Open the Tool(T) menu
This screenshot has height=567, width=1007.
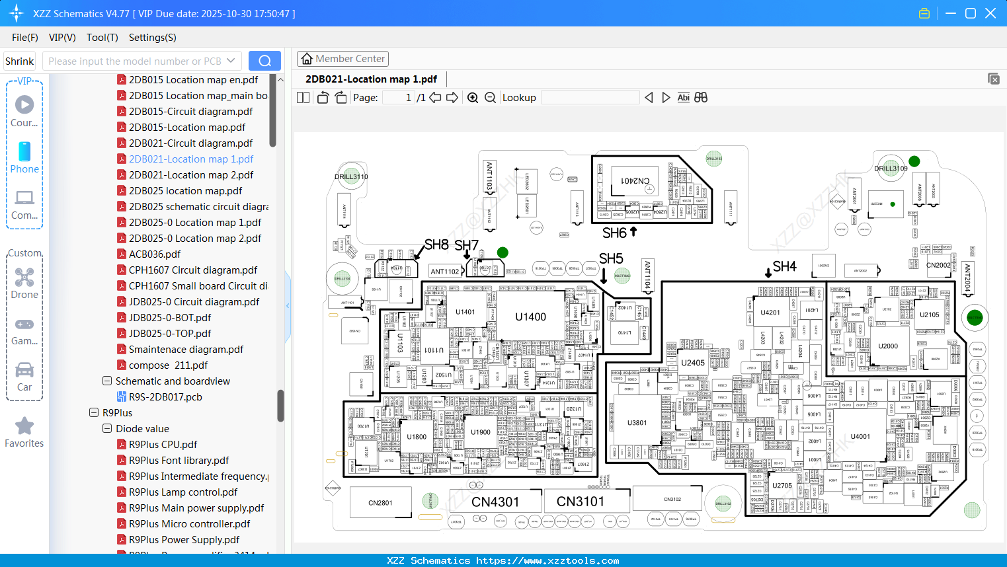pos(102,37)
